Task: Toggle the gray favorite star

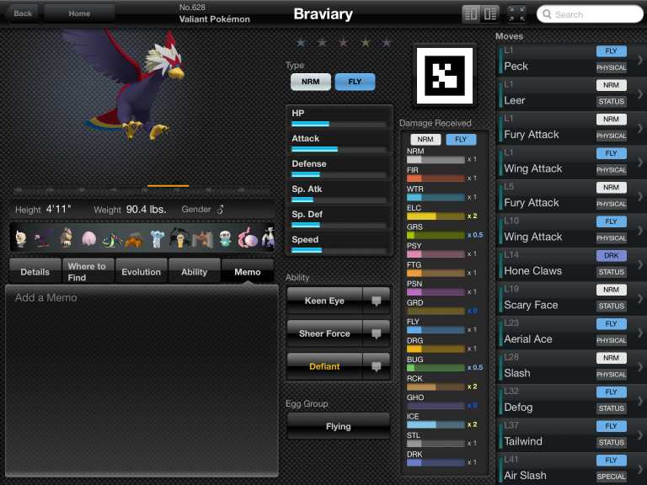Action: point(323,42)
